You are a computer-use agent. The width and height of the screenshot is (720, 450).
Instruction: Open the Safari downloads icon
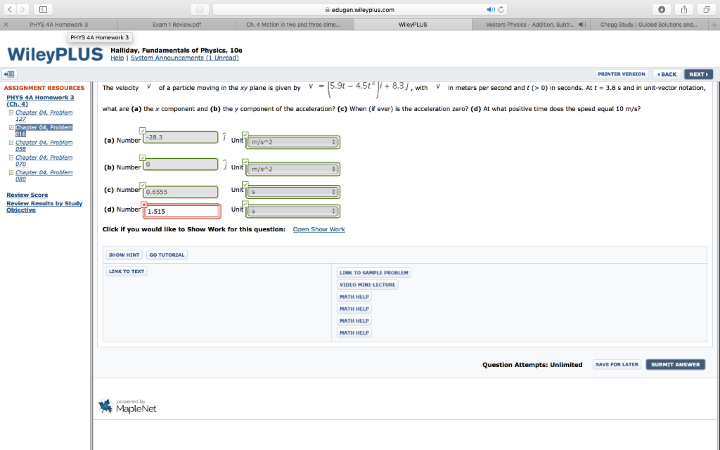pos(662,9)
